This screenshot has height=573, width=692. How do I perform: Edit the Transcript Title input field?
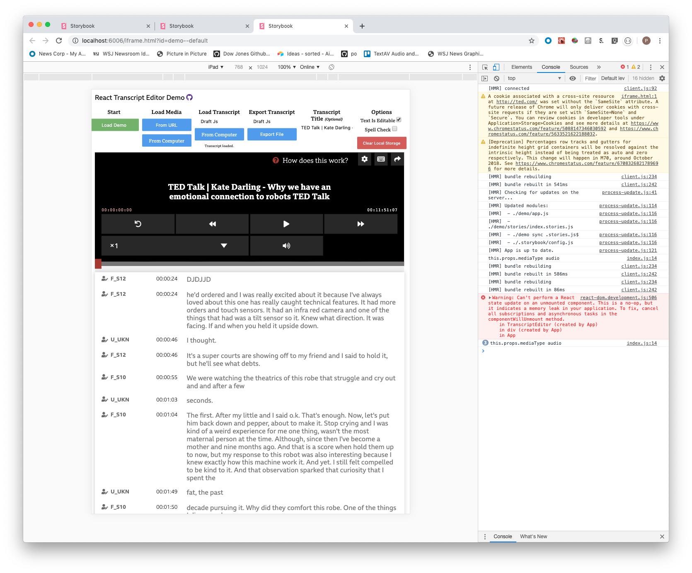click(x=327, y=128)
